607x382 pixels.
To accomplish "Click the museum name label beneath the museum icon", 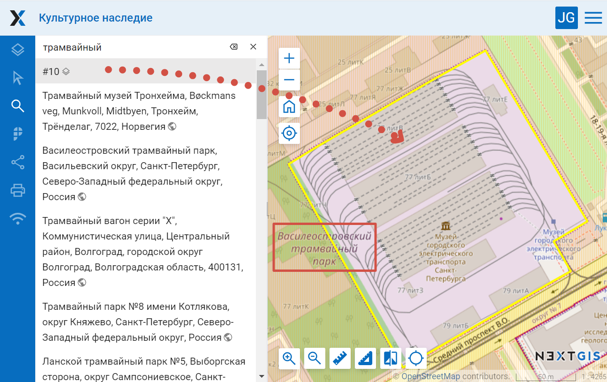I will (x=446, y=258).
